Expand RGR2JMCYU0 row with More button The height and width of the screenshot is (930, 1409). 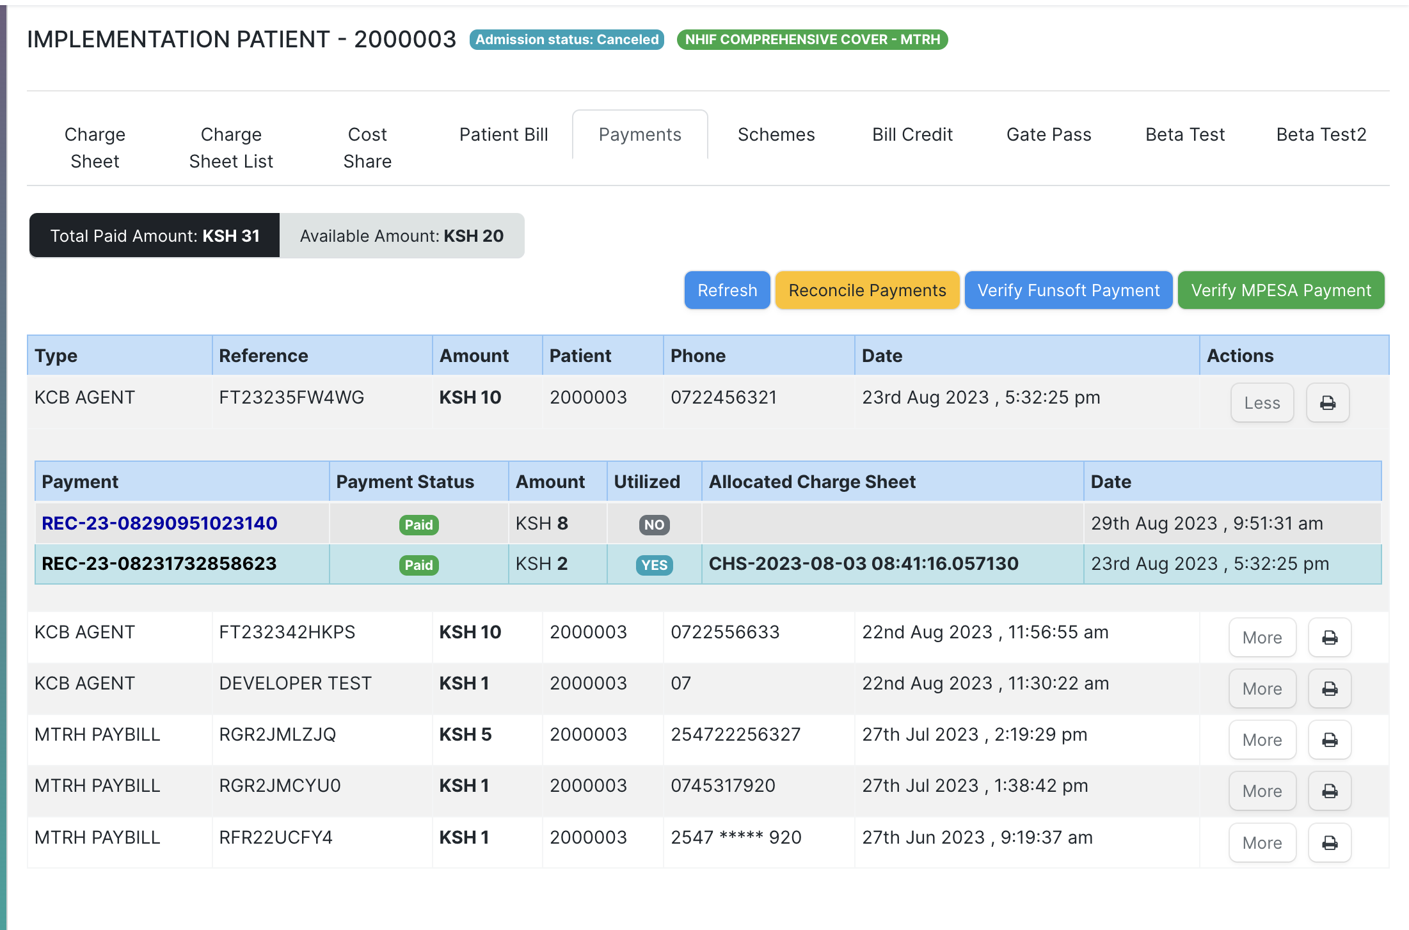point(1262,791)
